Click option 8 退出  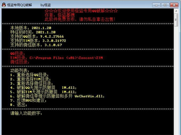click(18, 105)
